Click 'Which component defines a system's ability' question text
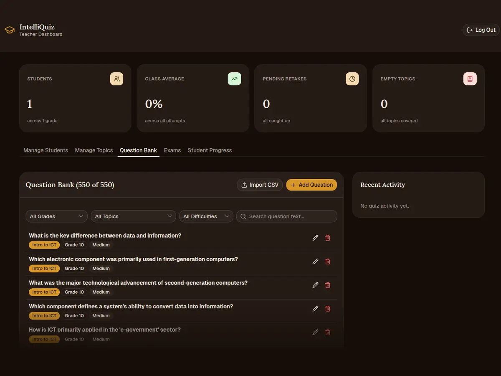 coord(131,306)
